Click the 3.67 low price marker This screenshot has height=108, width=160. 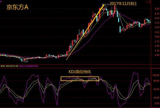(x=26, y=62)
